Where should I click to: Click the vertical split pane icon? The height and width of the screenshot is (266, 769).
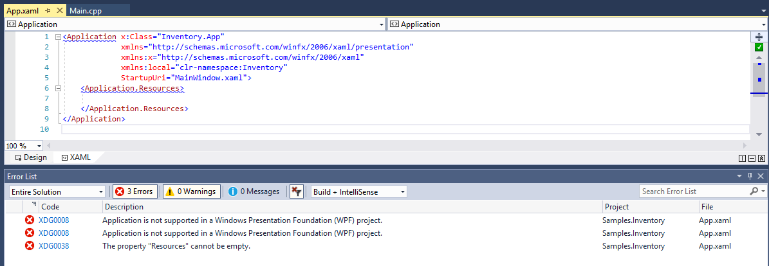(x=742, y=158)
